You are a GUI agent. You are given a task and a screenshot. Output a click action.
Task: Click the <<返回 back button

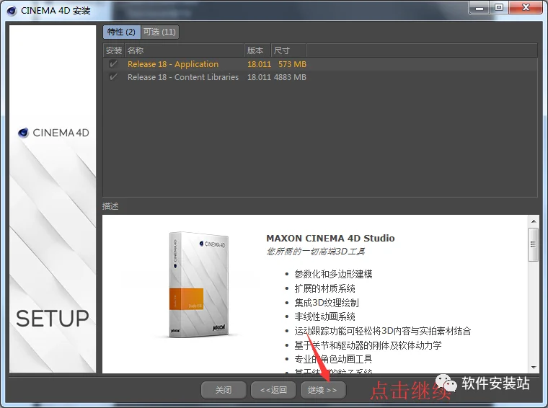pos(273,389)
